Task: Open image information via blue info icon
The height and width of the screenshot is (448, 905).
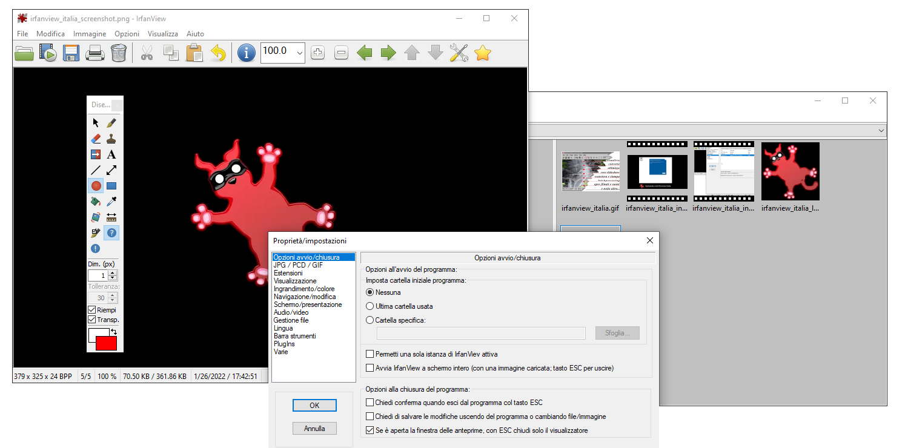Action: tap(246, 53)
